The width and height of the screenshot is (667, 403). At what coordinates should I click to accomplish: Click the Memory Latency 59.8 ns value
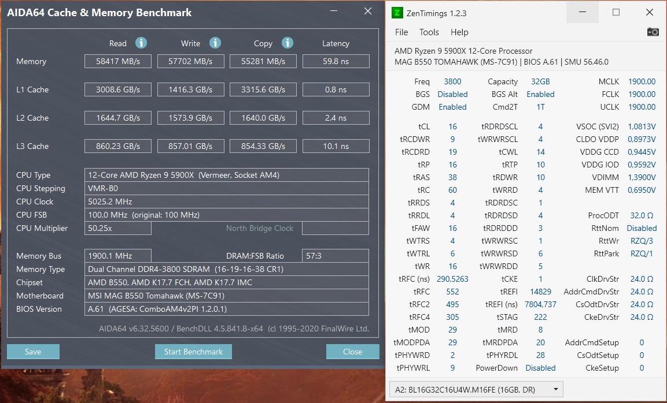tap(336, 61)
